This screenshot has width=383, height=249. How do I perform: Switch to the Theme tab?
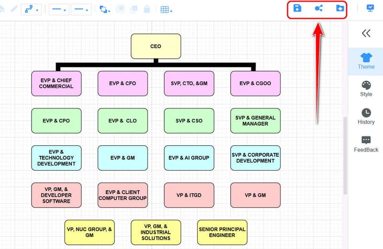(366, 61)
